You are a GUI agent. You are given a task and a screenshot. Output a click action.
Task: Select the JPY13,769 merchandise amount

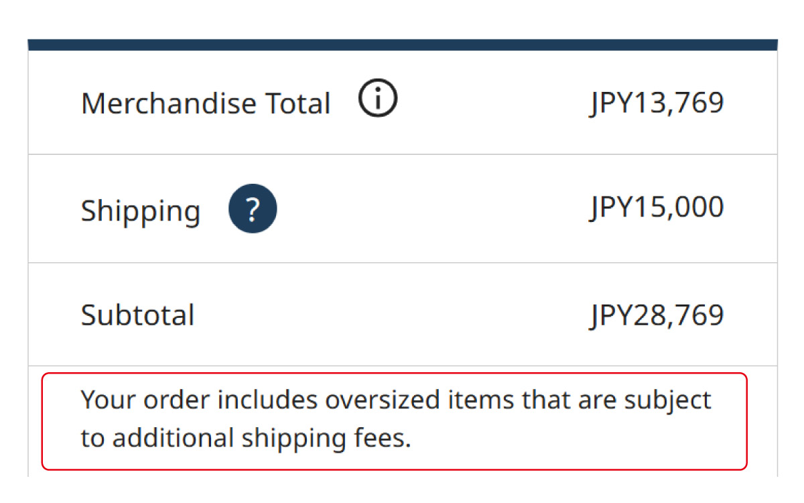[x=657, y=103]
